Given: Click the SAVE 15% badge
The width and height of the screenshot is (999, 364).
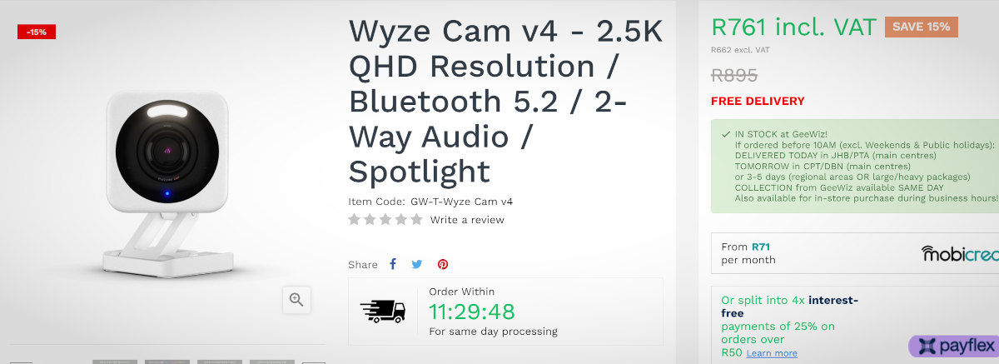Looking at the screenshot, I should tap(922, 27).
